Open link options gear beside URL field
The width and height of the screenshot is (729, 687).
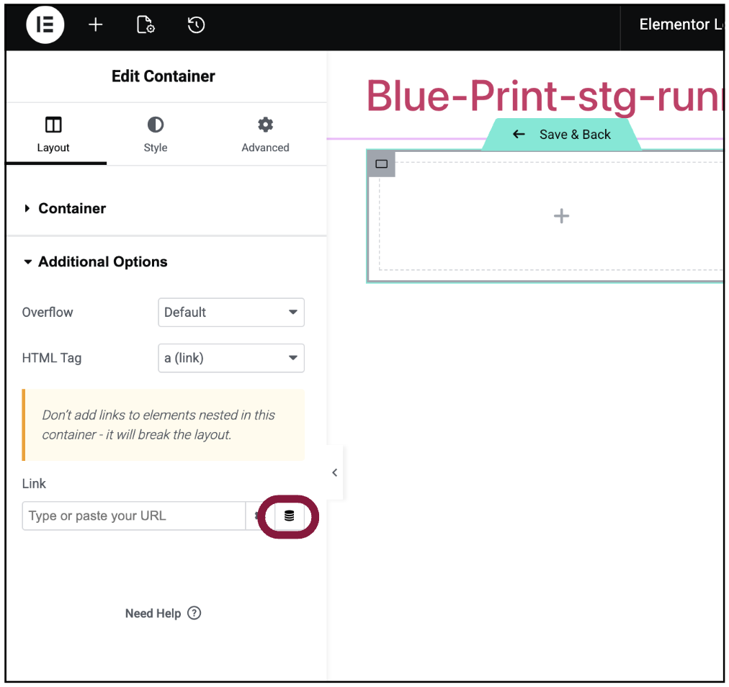257,516
